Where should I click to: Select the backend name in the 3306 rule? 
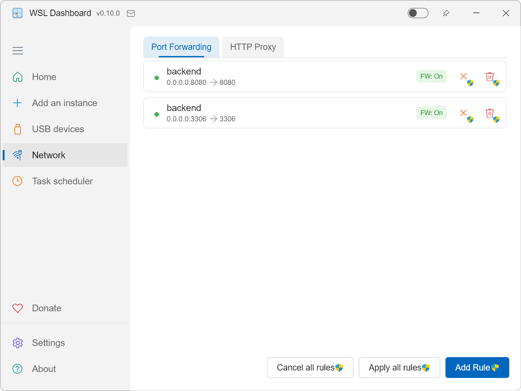184,108
